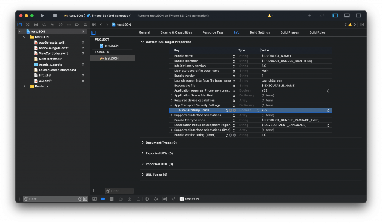
Task: Add a row after Allow Arbitrary Loads
Action: (231, 111)
